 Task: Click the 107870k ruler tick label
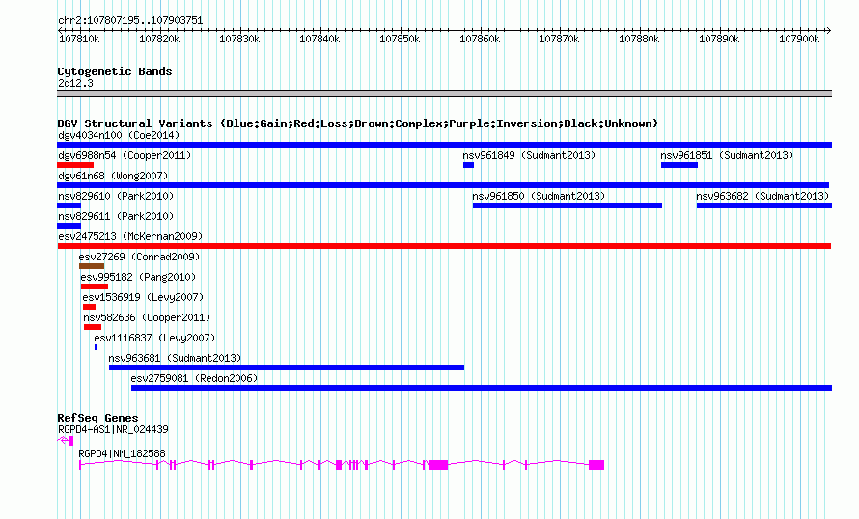point(559,39)
